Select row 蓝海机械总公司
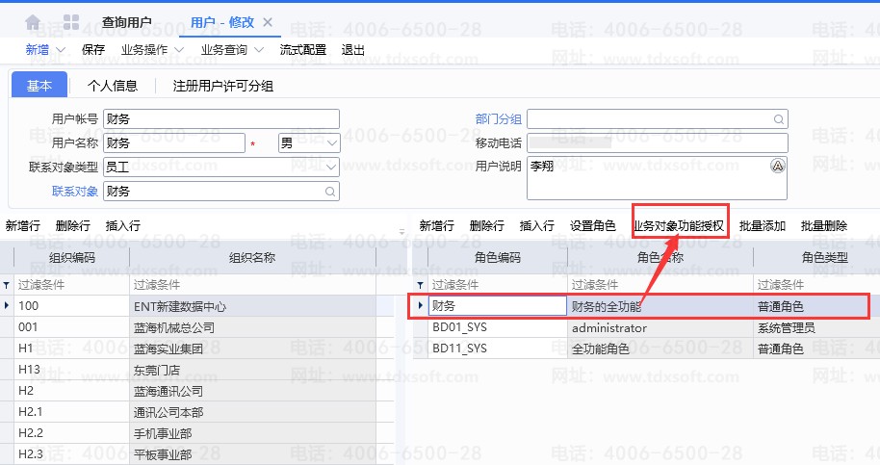Viewport: 880px width, 465px height. (x=196, y=327)
